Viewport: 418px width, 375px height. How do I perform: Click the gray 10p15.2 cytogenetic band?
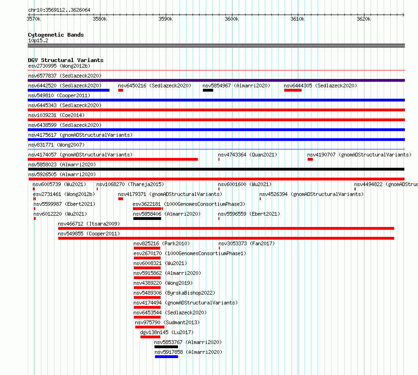coord(216,46)
